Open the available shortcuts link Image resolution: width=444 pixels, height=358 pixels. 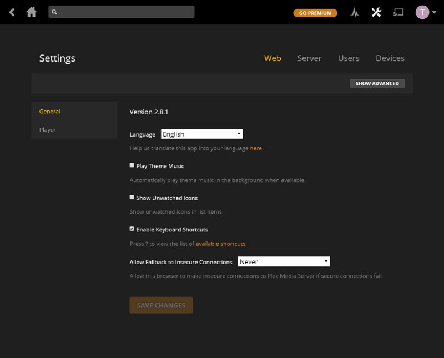tap(220, 244)
